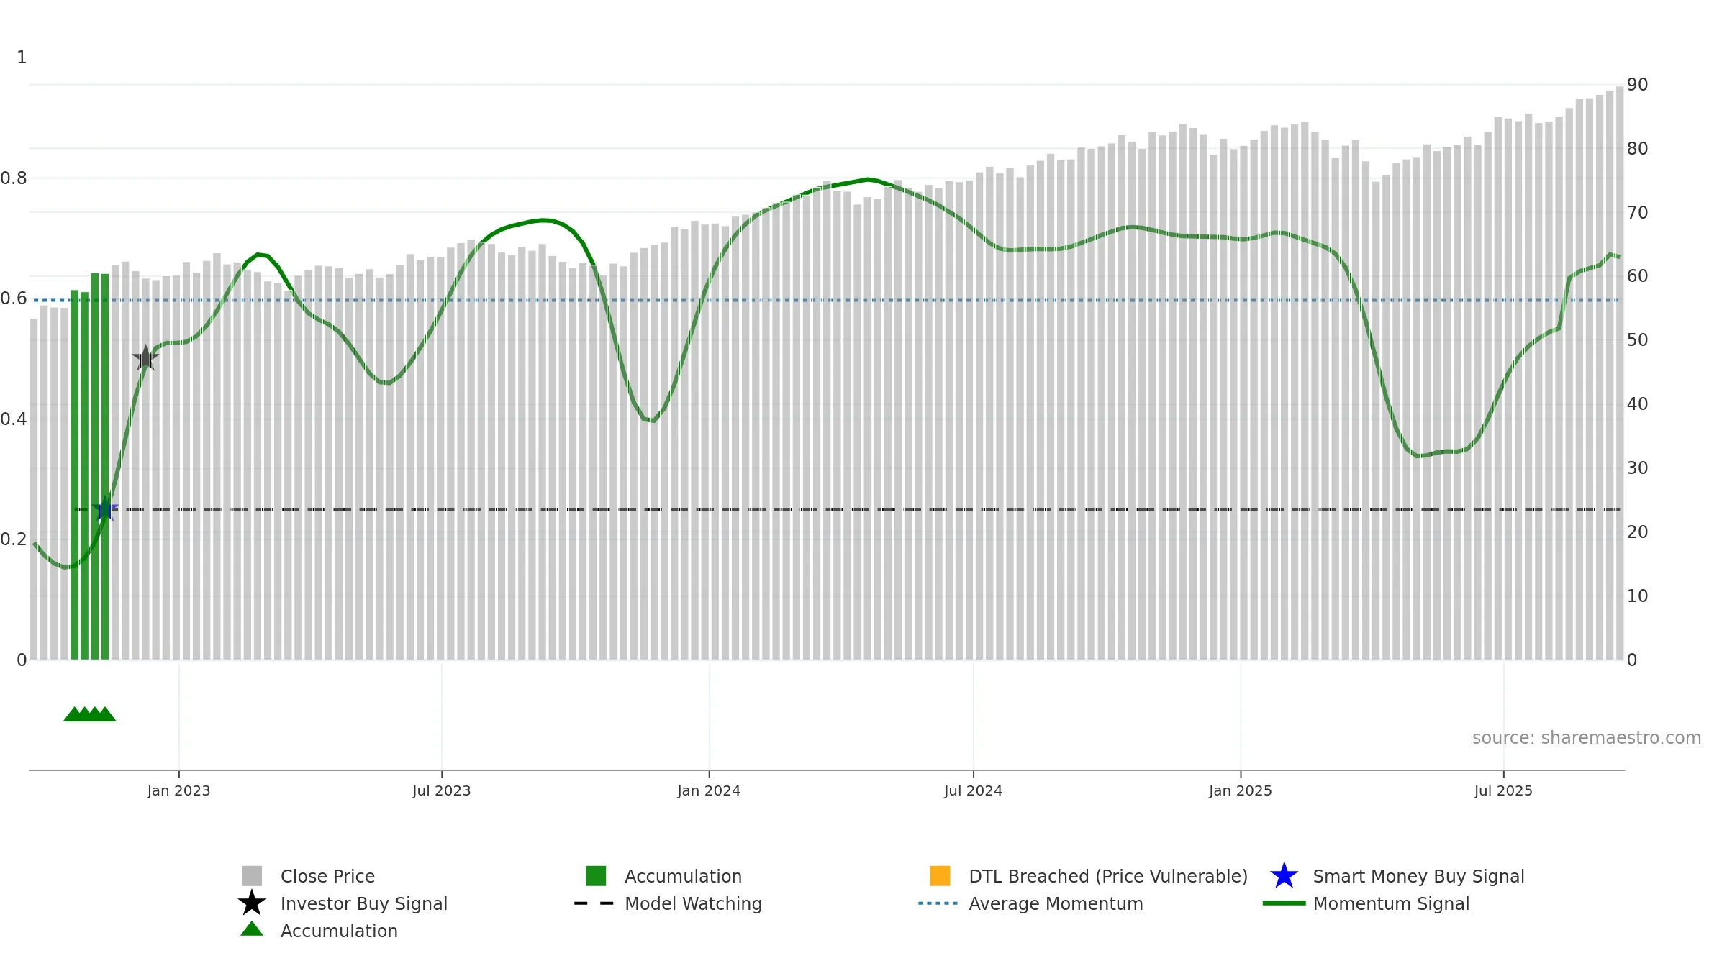Click the gray Close Price legend square
The width and height of the screenshot is (1727, 971).
(252, 876)
